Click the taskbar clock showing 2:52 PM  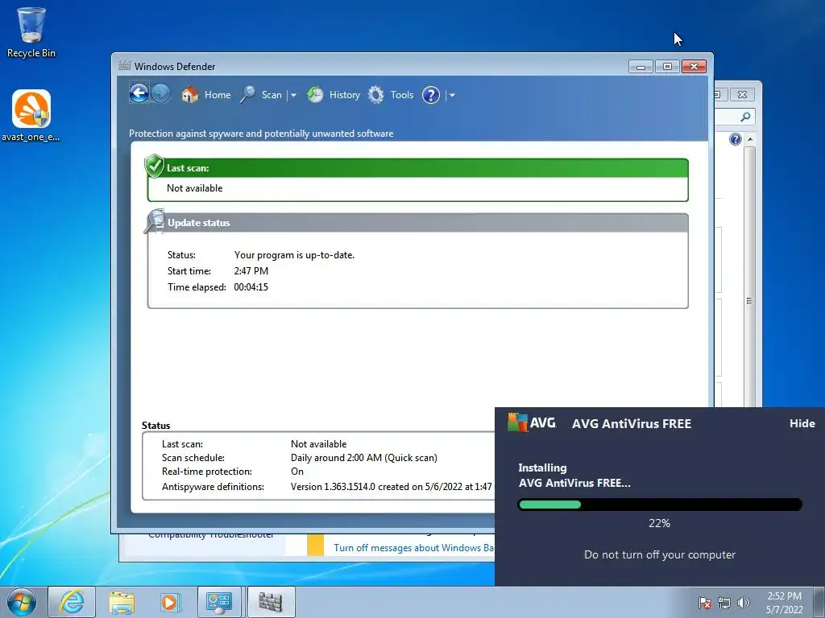pos(784,603)
